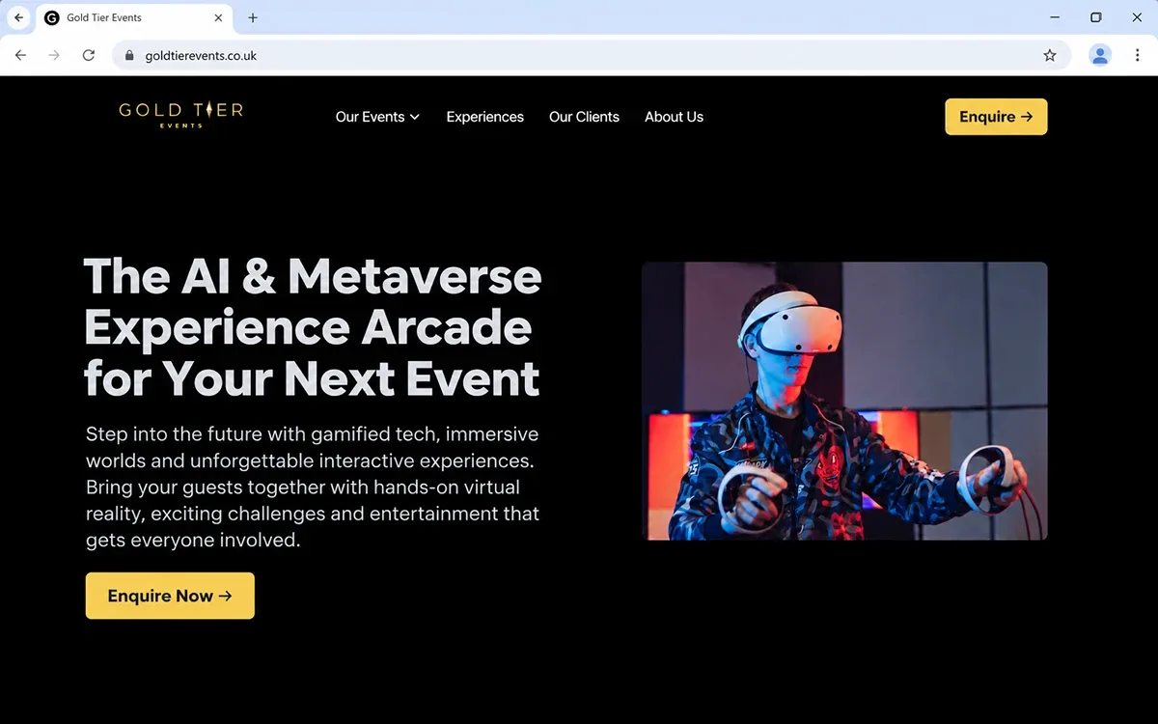Click the Enquire Now button
Image resolution: width=1158 pixels, height=724 pixels.
tap(170, 596)
